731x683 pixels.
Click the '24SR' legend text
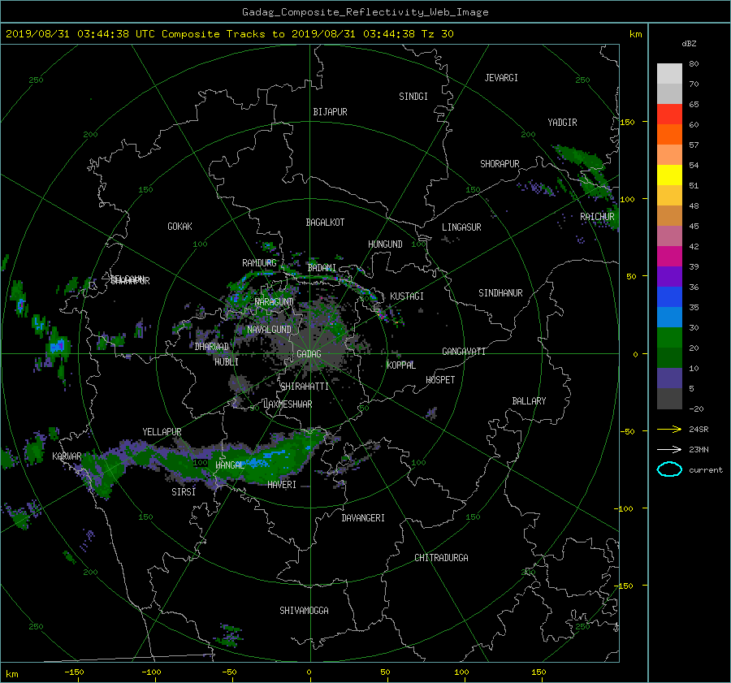(x=699, y=429)
